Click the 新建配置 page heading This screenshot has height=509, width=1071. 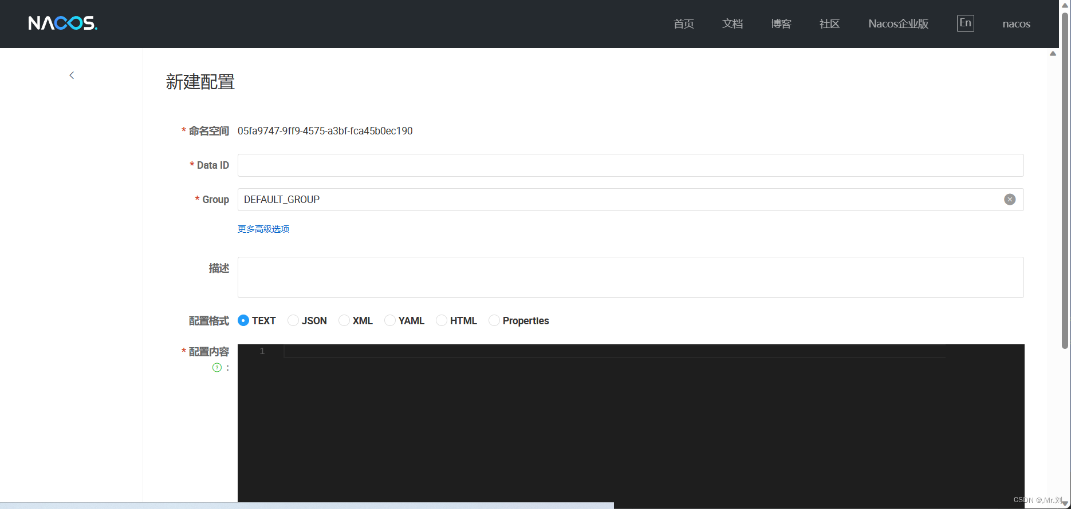coord(200,82)
